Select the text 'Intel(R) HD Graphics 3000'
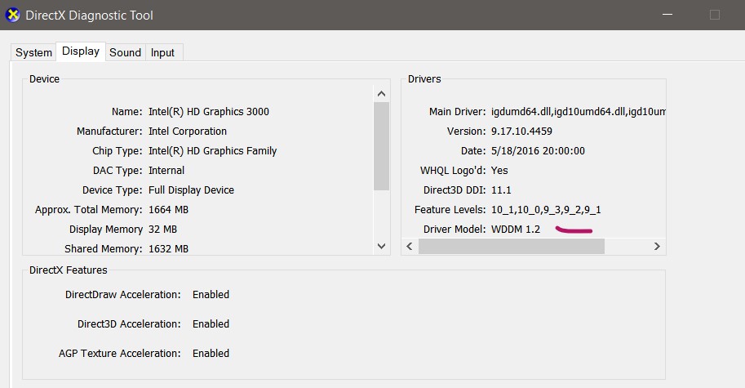The height and width of the screenshot is (388, 745). (209, 112)
